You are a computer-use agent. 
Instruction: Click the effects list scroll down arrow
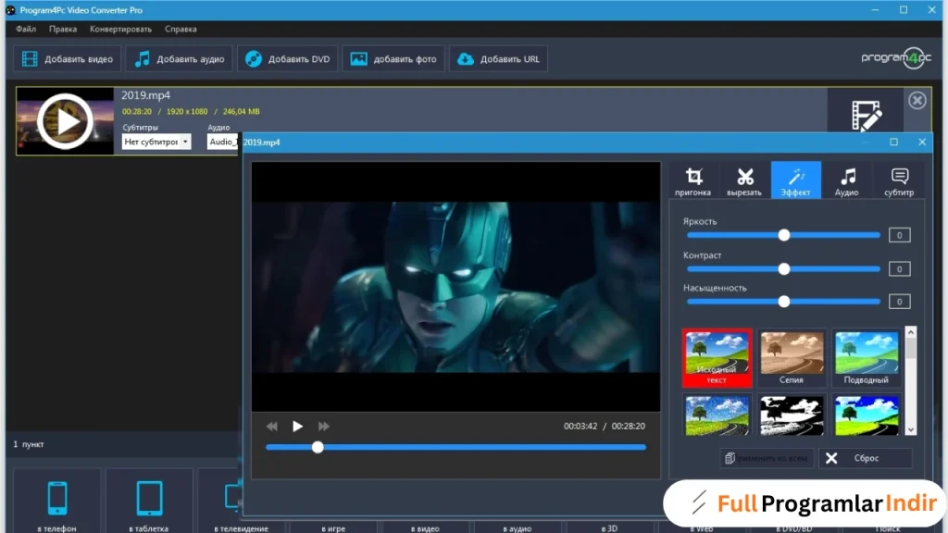pyautogui.click(x=911, y=429)
